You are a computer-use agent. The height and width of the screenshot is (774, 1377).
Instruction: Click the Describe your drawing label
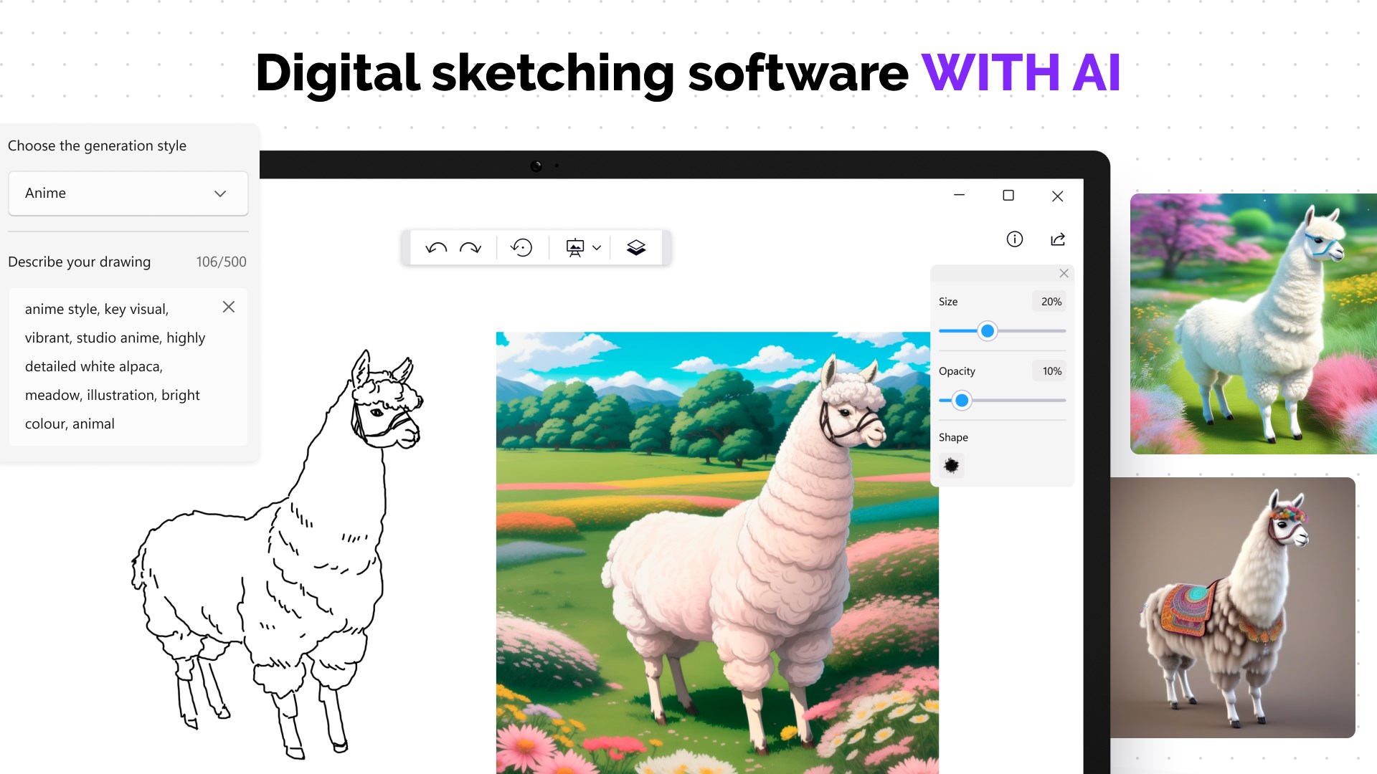[x=79, y=262]
